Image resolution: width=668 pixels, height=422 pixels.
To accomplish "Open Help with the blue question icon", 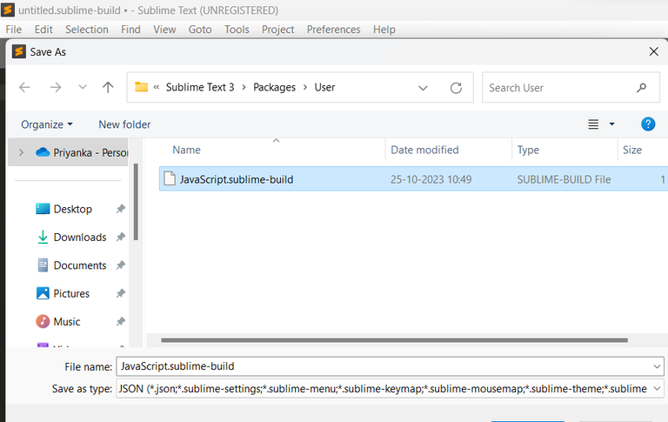I will pyautogui.click(x=648, y=124).
